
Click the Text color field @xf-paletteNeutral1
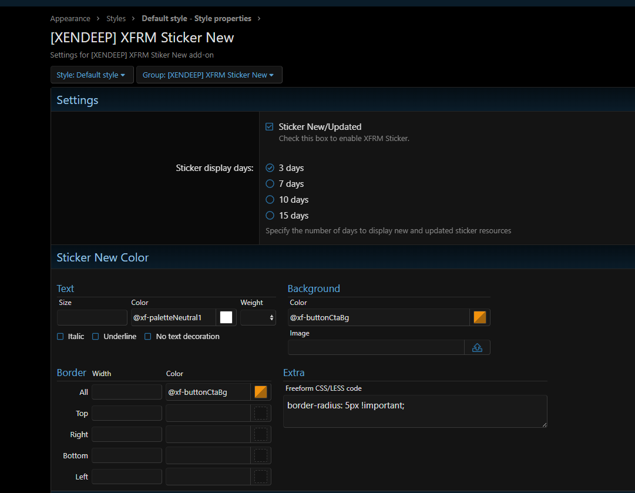point(173,317)
